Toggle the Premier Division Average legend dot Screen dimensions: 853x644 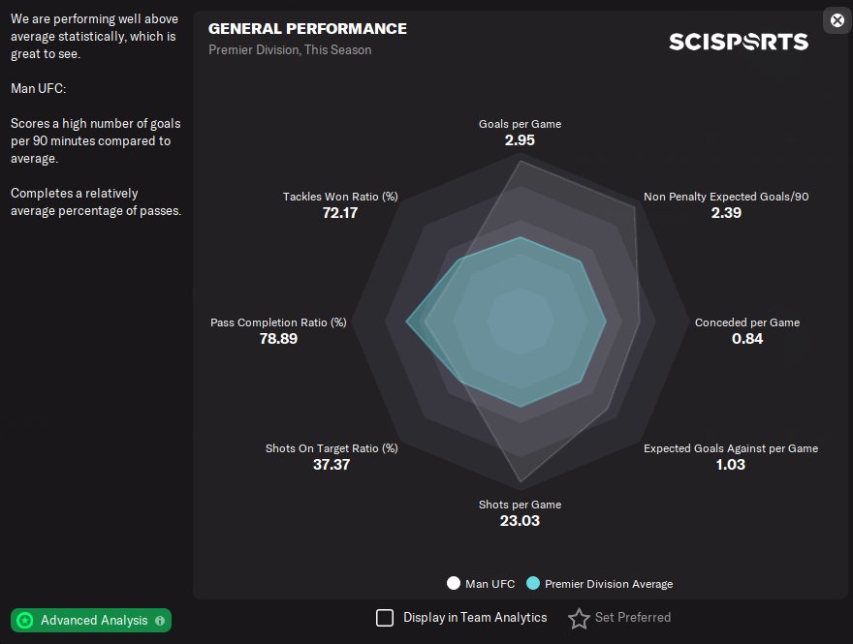pos(532,584)
